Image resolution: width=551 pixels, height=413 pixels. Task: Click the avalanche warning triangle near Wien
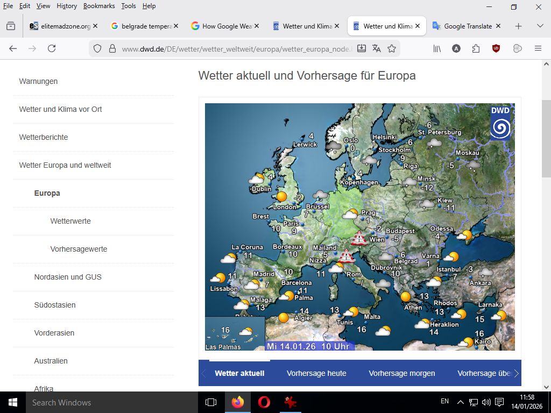(x=358, y=237)
